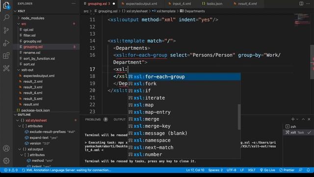Open the Run and Debug view
Viewport: 314px width, 177px height.
[6, 43]
